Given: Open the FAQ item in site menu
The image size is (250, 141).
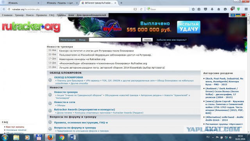Looking at the screenshot, I should point(52,15).
